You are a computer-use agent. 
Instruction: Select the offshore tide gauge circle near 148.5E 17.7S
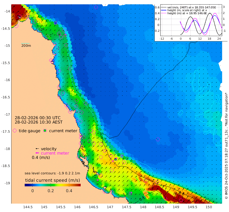[158, 139]
